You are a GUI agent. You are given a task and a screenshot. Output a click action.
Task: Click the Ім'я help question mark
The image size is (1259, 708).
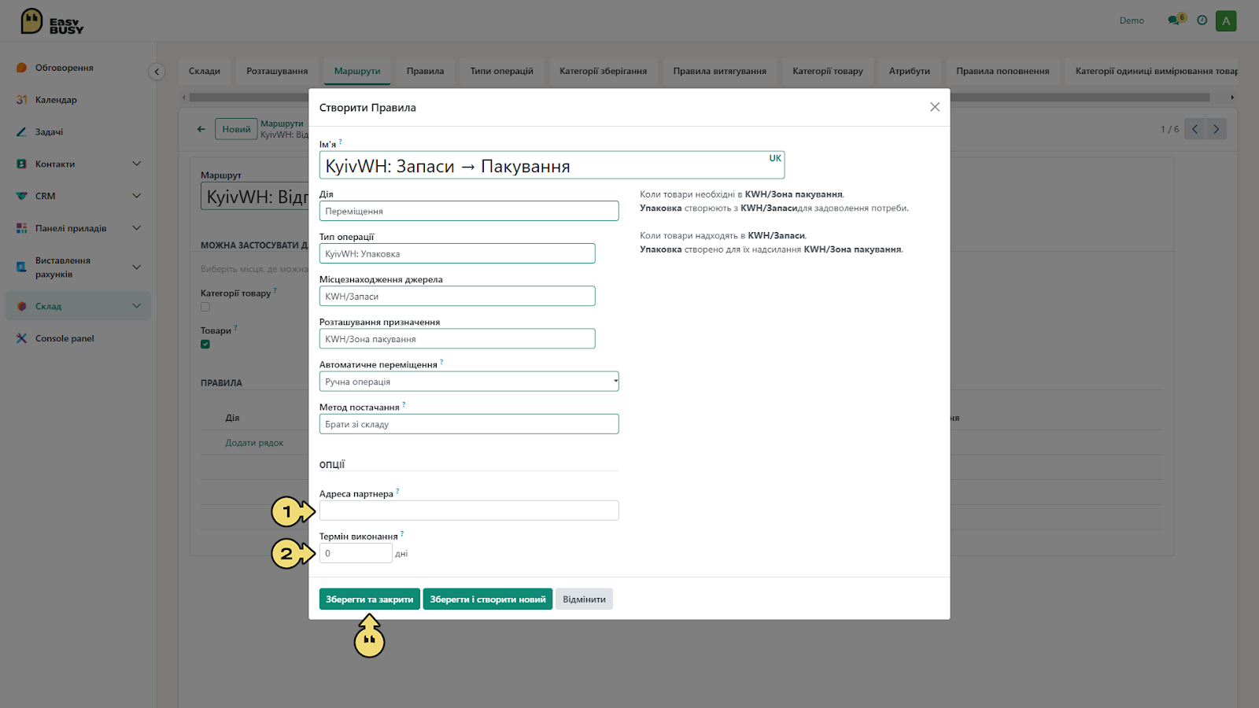click(x=340, y=142)
